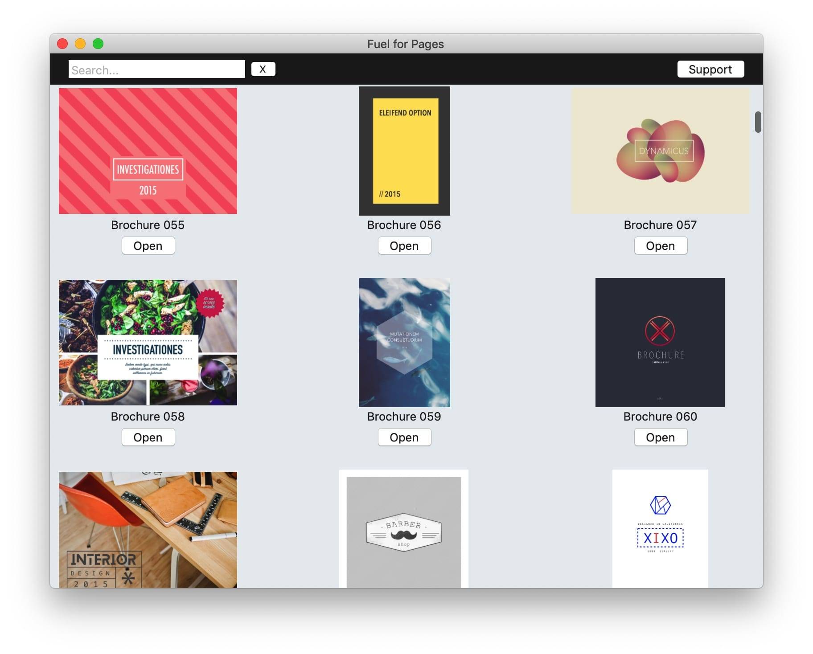Select the yellow Eleifend Option thumbnail
The width and height of the screenshot is (813, 654).
[404, 151]
